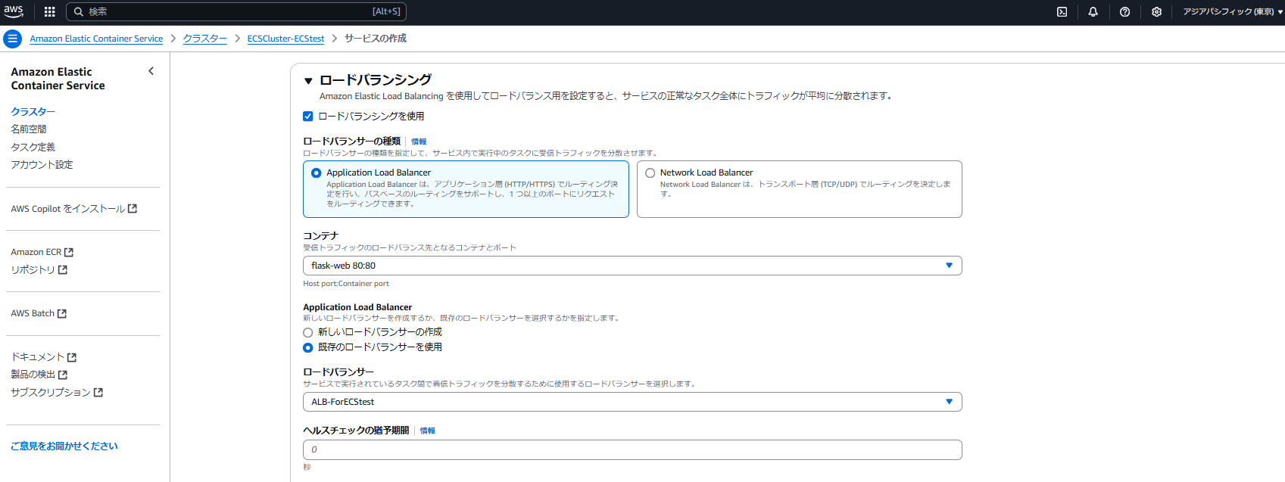Select the Application Load Balancer radio option

click(317, 173)
